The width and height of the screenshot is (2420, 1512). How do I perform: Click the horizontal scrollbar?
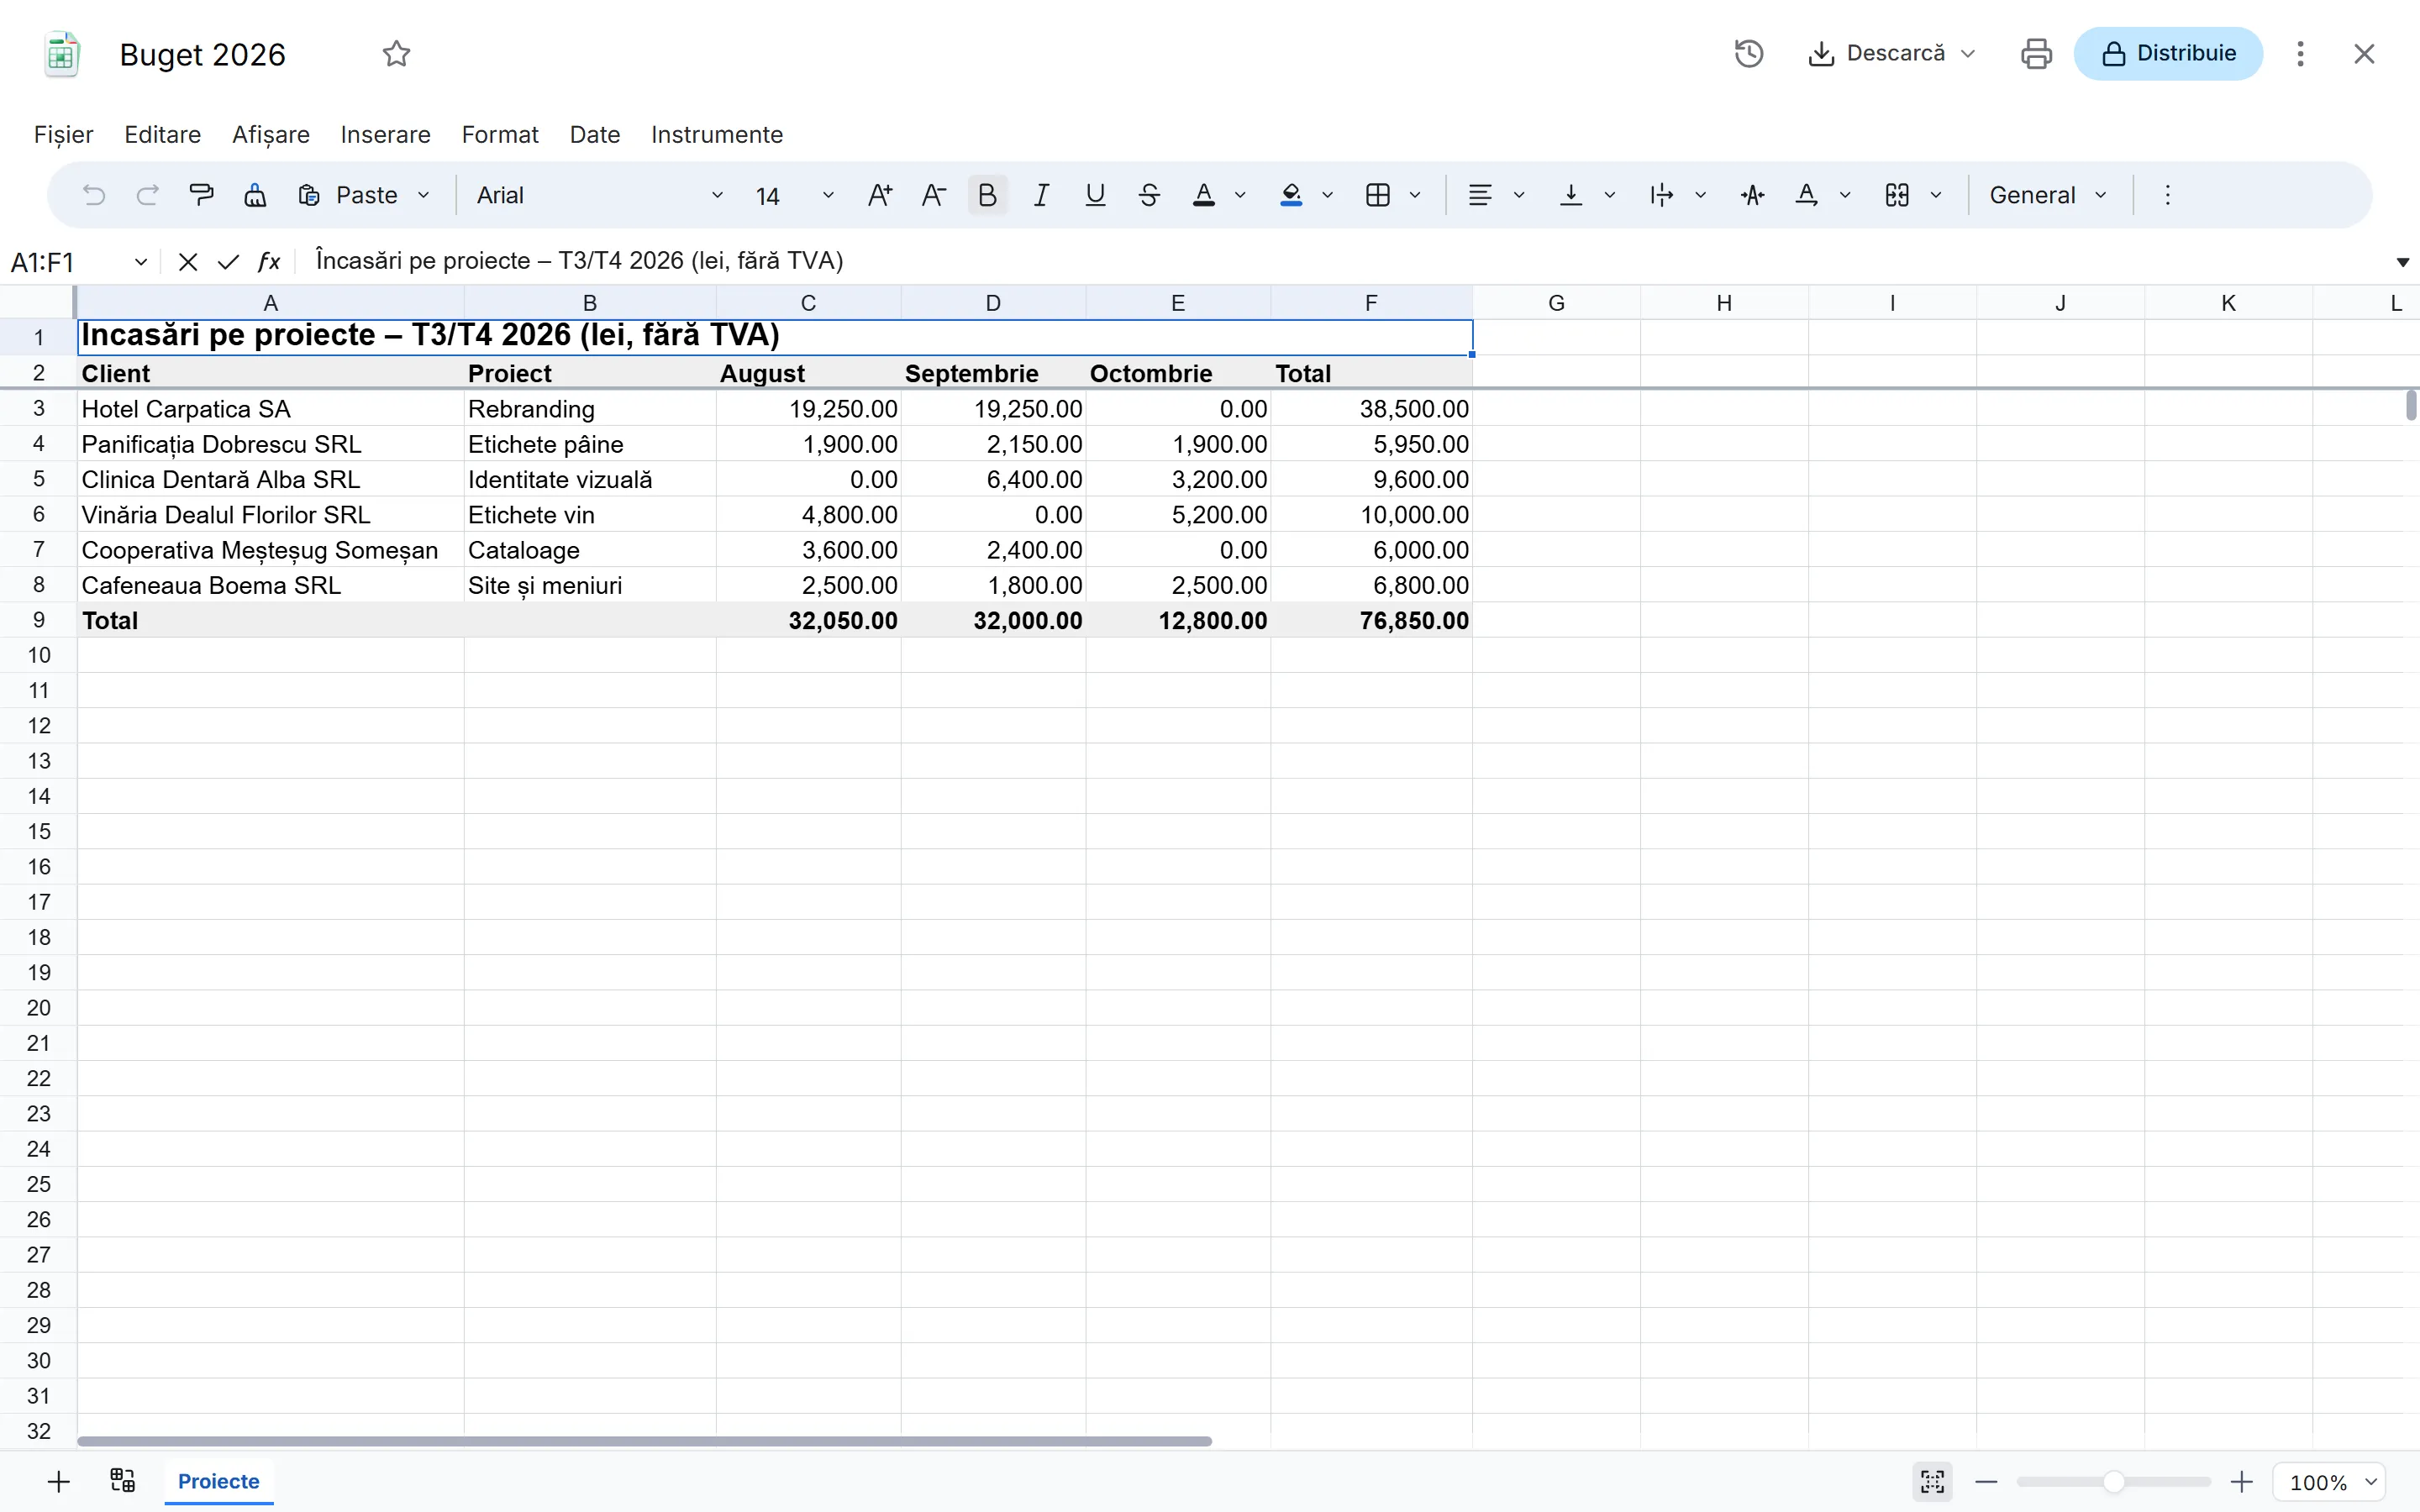(x=645, y=1441)
